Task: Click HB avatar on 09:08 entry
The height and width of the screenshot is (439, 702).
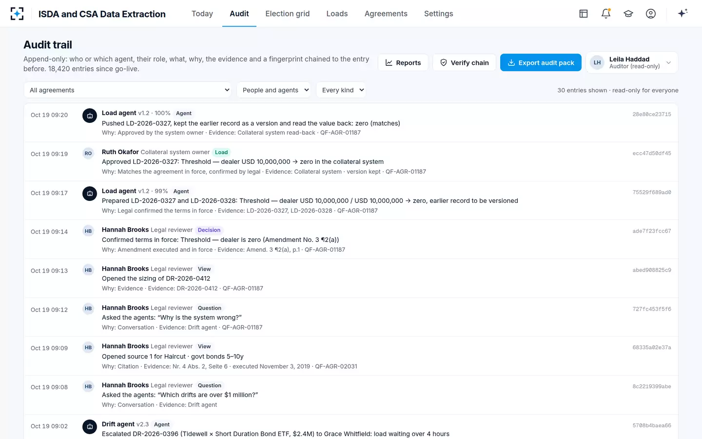Action: click(88, 387)
